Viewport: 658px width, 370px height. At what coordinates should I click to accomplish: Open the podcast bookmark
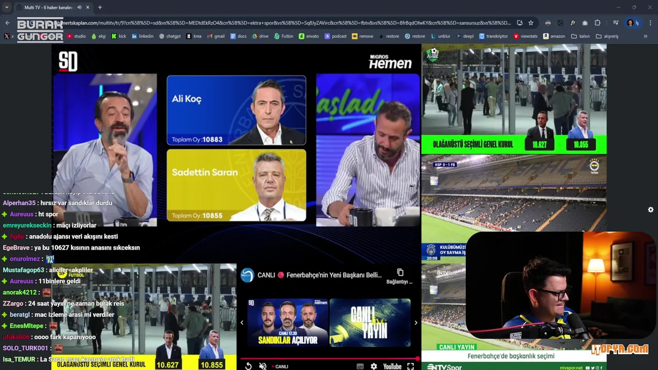pyautogui.click(x=336, y=36)
